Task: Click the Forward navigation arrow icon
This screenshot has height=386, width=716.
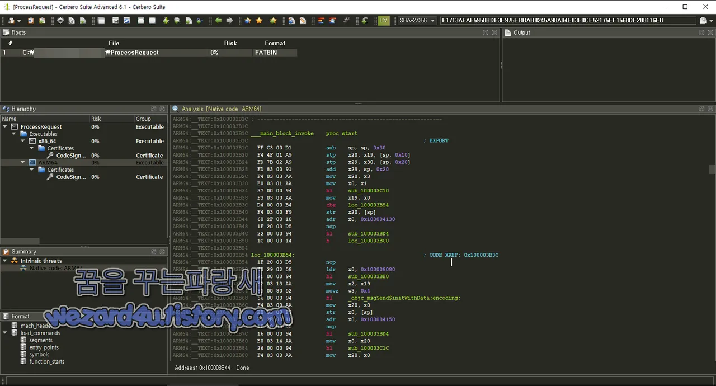Action: click(x=229, y=20)
